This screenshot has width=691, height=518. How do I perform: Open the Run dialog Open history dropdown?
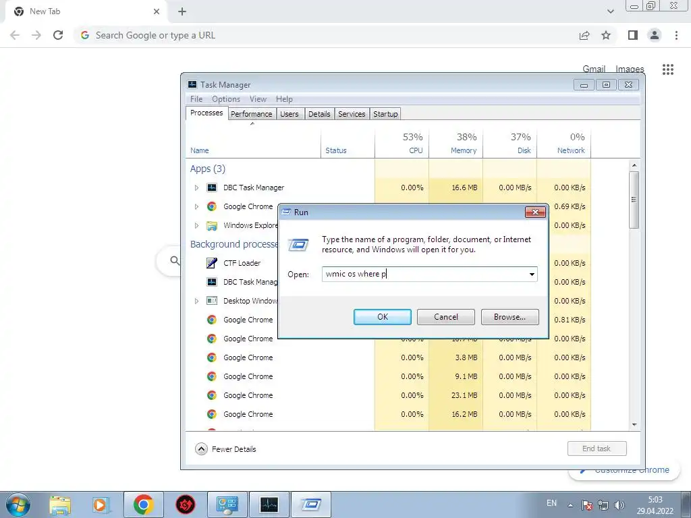532,275
